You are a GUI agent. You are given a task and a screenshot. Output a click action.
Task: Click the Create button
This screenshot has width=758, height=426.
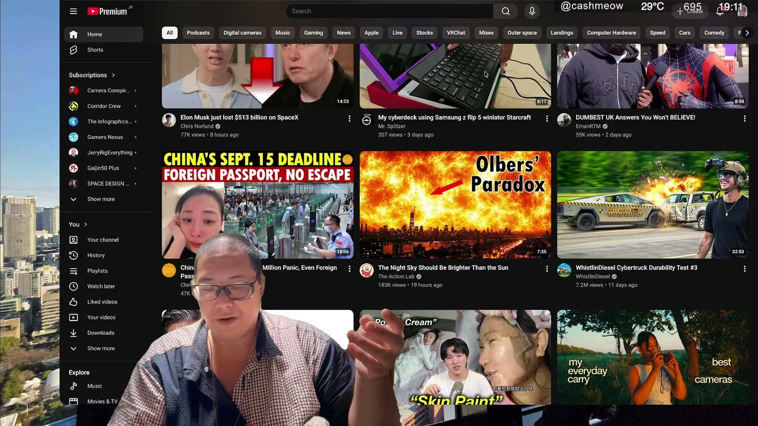point(690,11)
